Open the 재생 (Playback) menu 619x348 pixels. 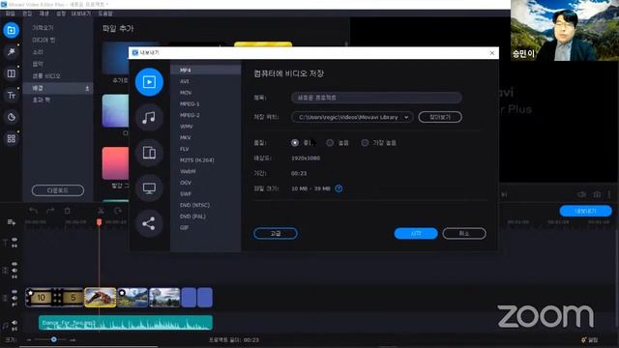[44, 14]
